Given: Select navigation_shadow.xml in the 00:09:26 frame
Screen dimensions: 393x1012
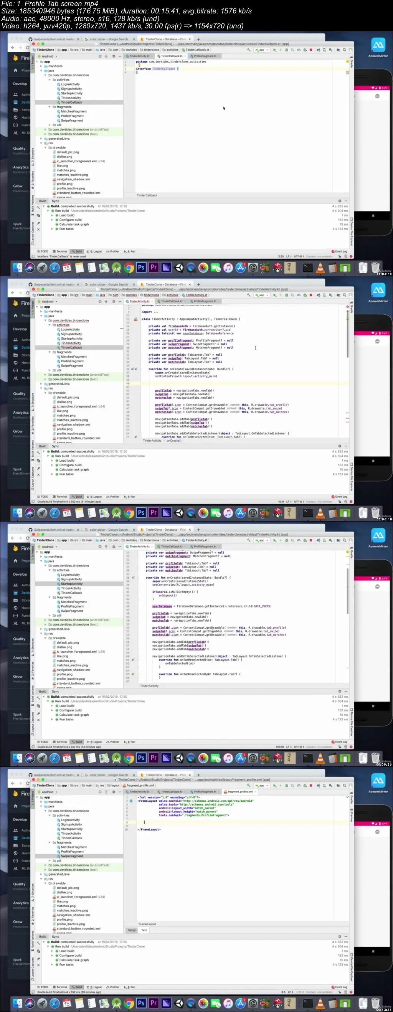Looking at the screenshot, I should [x=73, y=670].
